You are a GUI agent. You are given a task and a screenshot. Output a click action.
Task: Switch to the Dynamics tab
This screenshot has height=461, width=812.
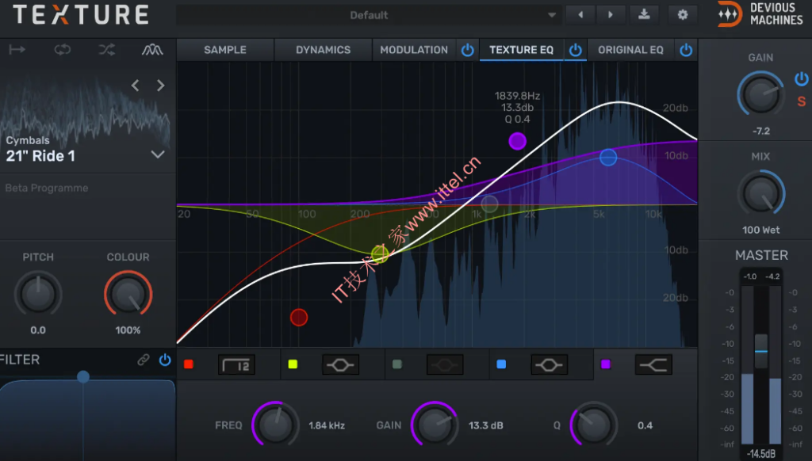323,50
